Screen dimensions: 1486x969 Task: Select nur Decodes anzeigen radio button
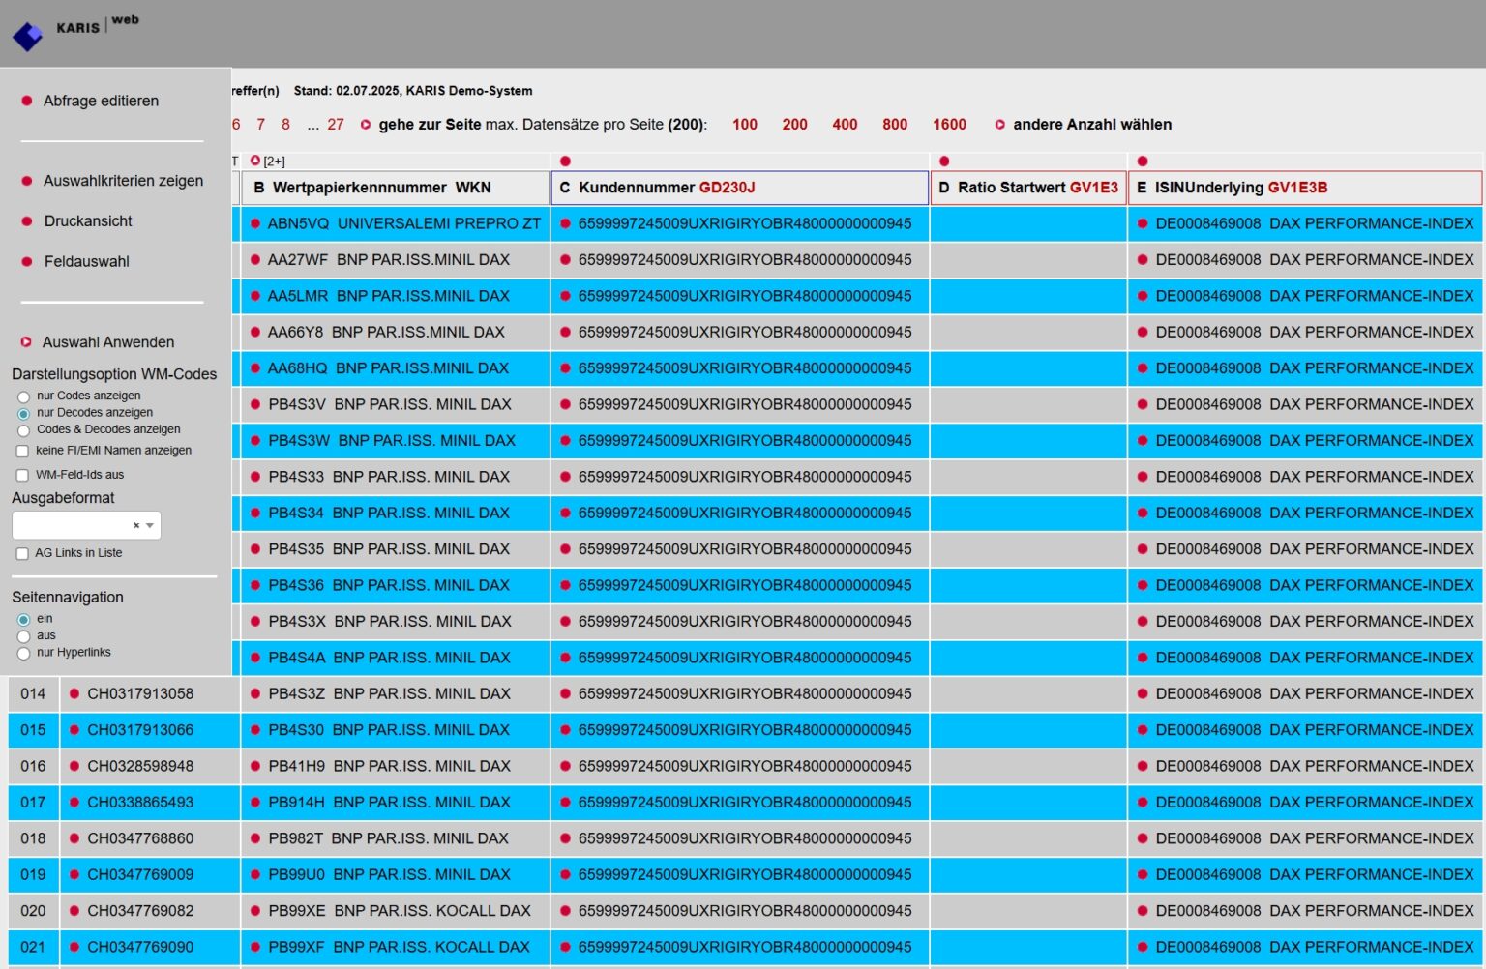click(x=23, y=413)
